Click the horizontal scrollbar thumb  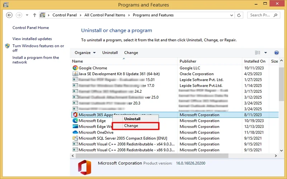pos(152,156)
